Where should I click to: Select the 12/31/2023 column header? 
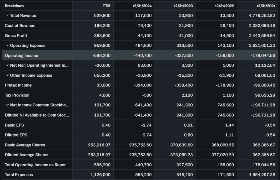pyautogui.click(x=184, y=6)
